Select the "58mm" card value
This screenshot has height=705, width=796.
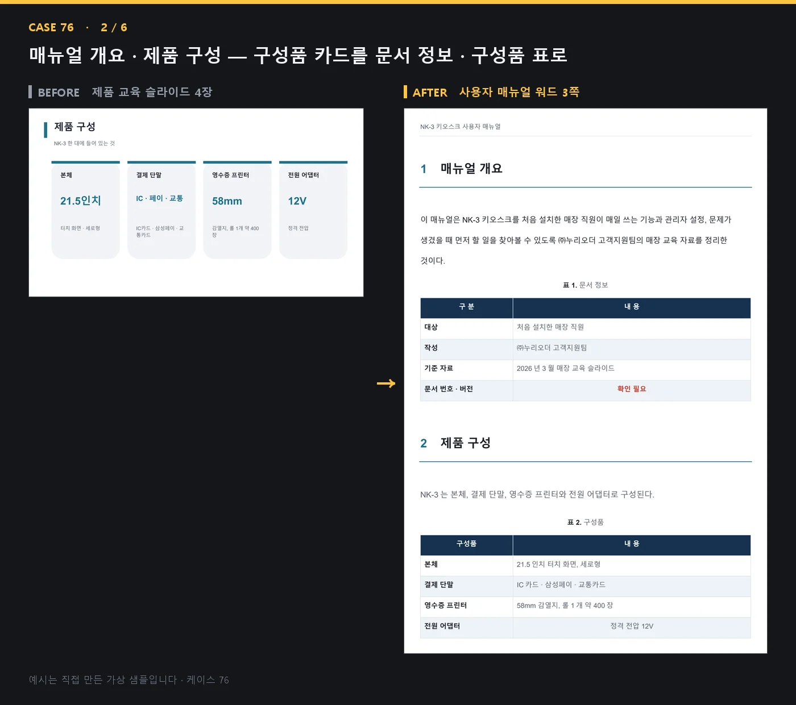point(227,201)
